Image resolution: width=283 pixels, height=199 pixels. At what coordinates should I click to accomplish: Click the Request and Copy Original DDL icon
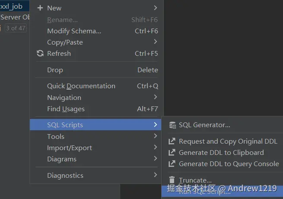click(x=172, y=141)
